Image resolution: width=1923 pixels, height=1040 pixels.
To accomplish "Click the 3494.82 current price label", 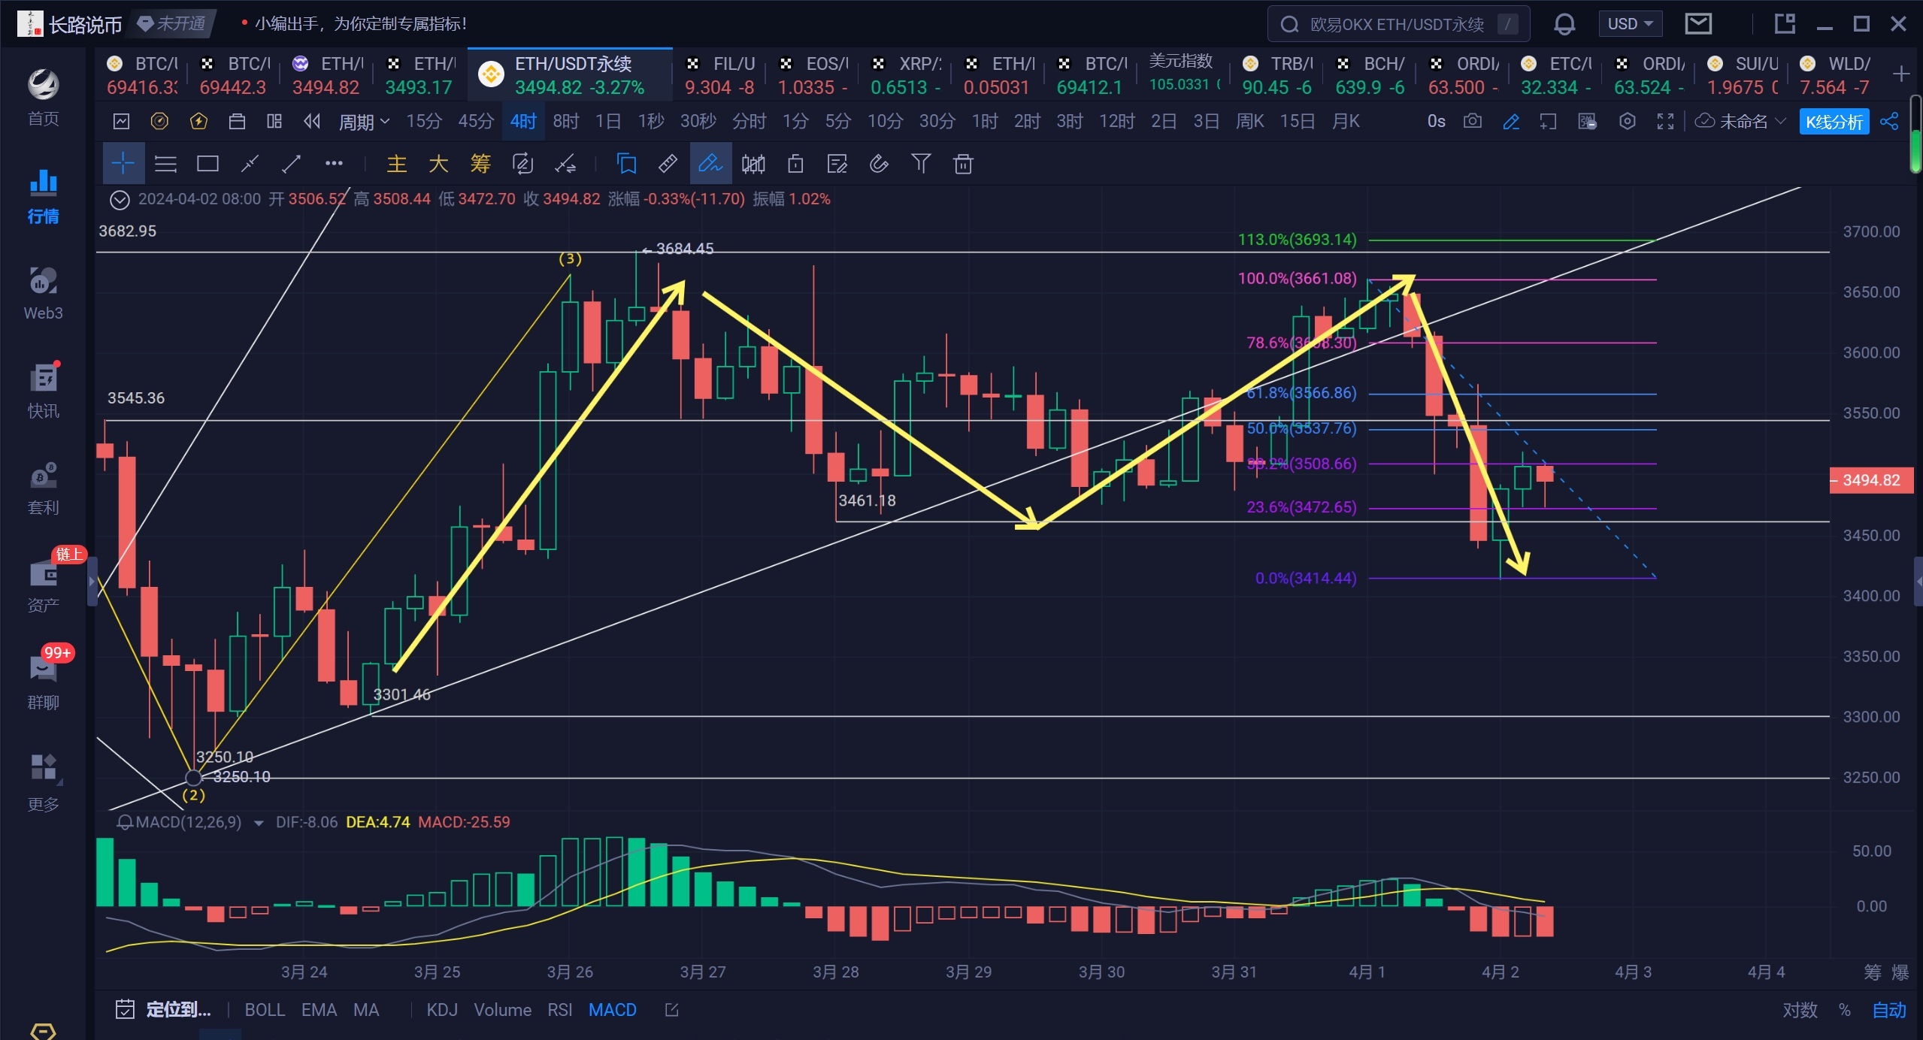I will click(x=1872, y=480).
